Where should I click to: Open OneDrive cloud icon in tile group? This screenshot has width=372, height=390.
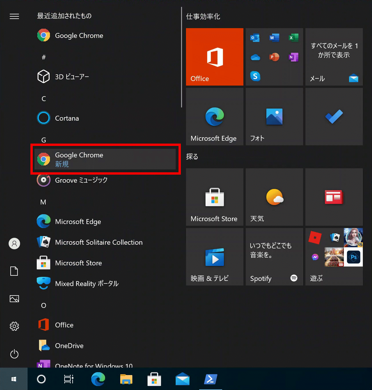tap(255, 57)
